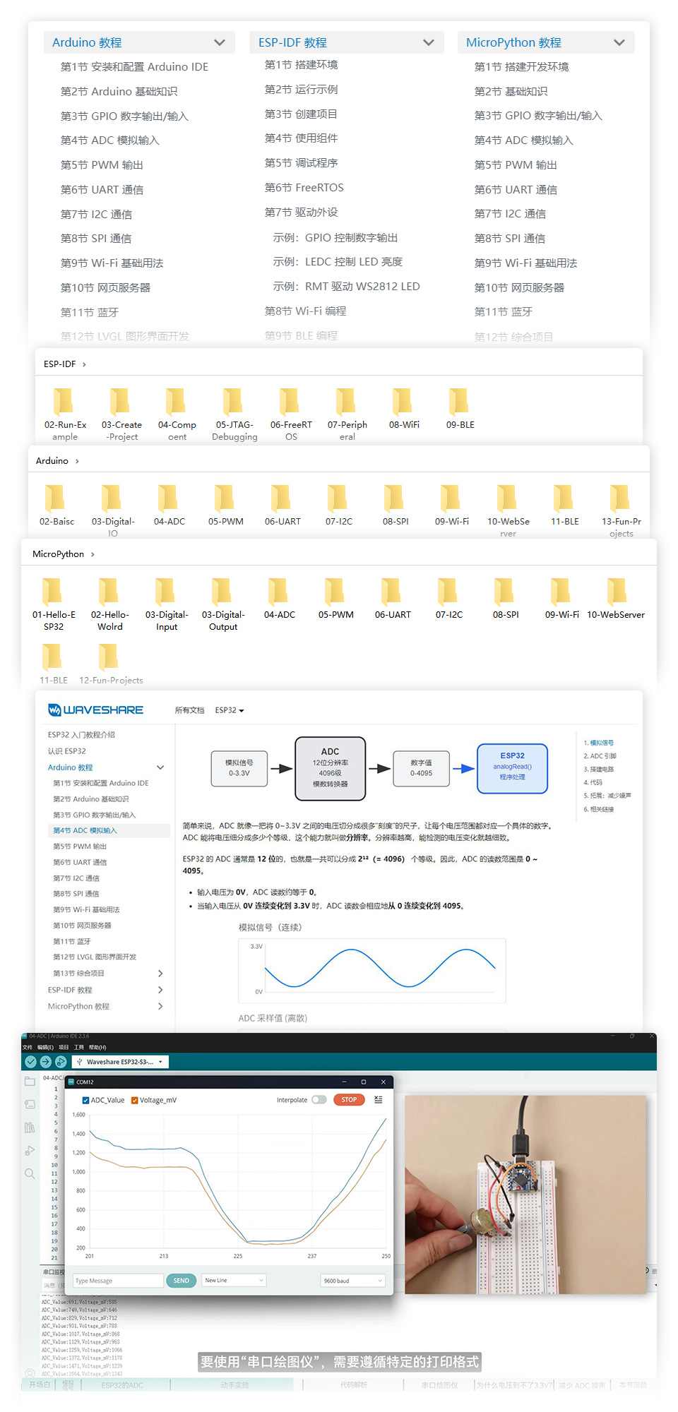Viewport: 678px width, 1412px height.
Task: Open the 编辑(E) menu in Arduino IDE
Action: click(45, 1047)
